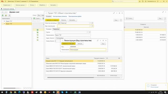Open Справочники dropdown menu
168x94 pixels.
pyautogui.click(x=7, y=5)
